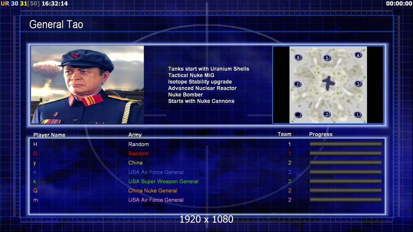Click 'Tanks start with Uranium Shells' line

[x=208, y=69]
